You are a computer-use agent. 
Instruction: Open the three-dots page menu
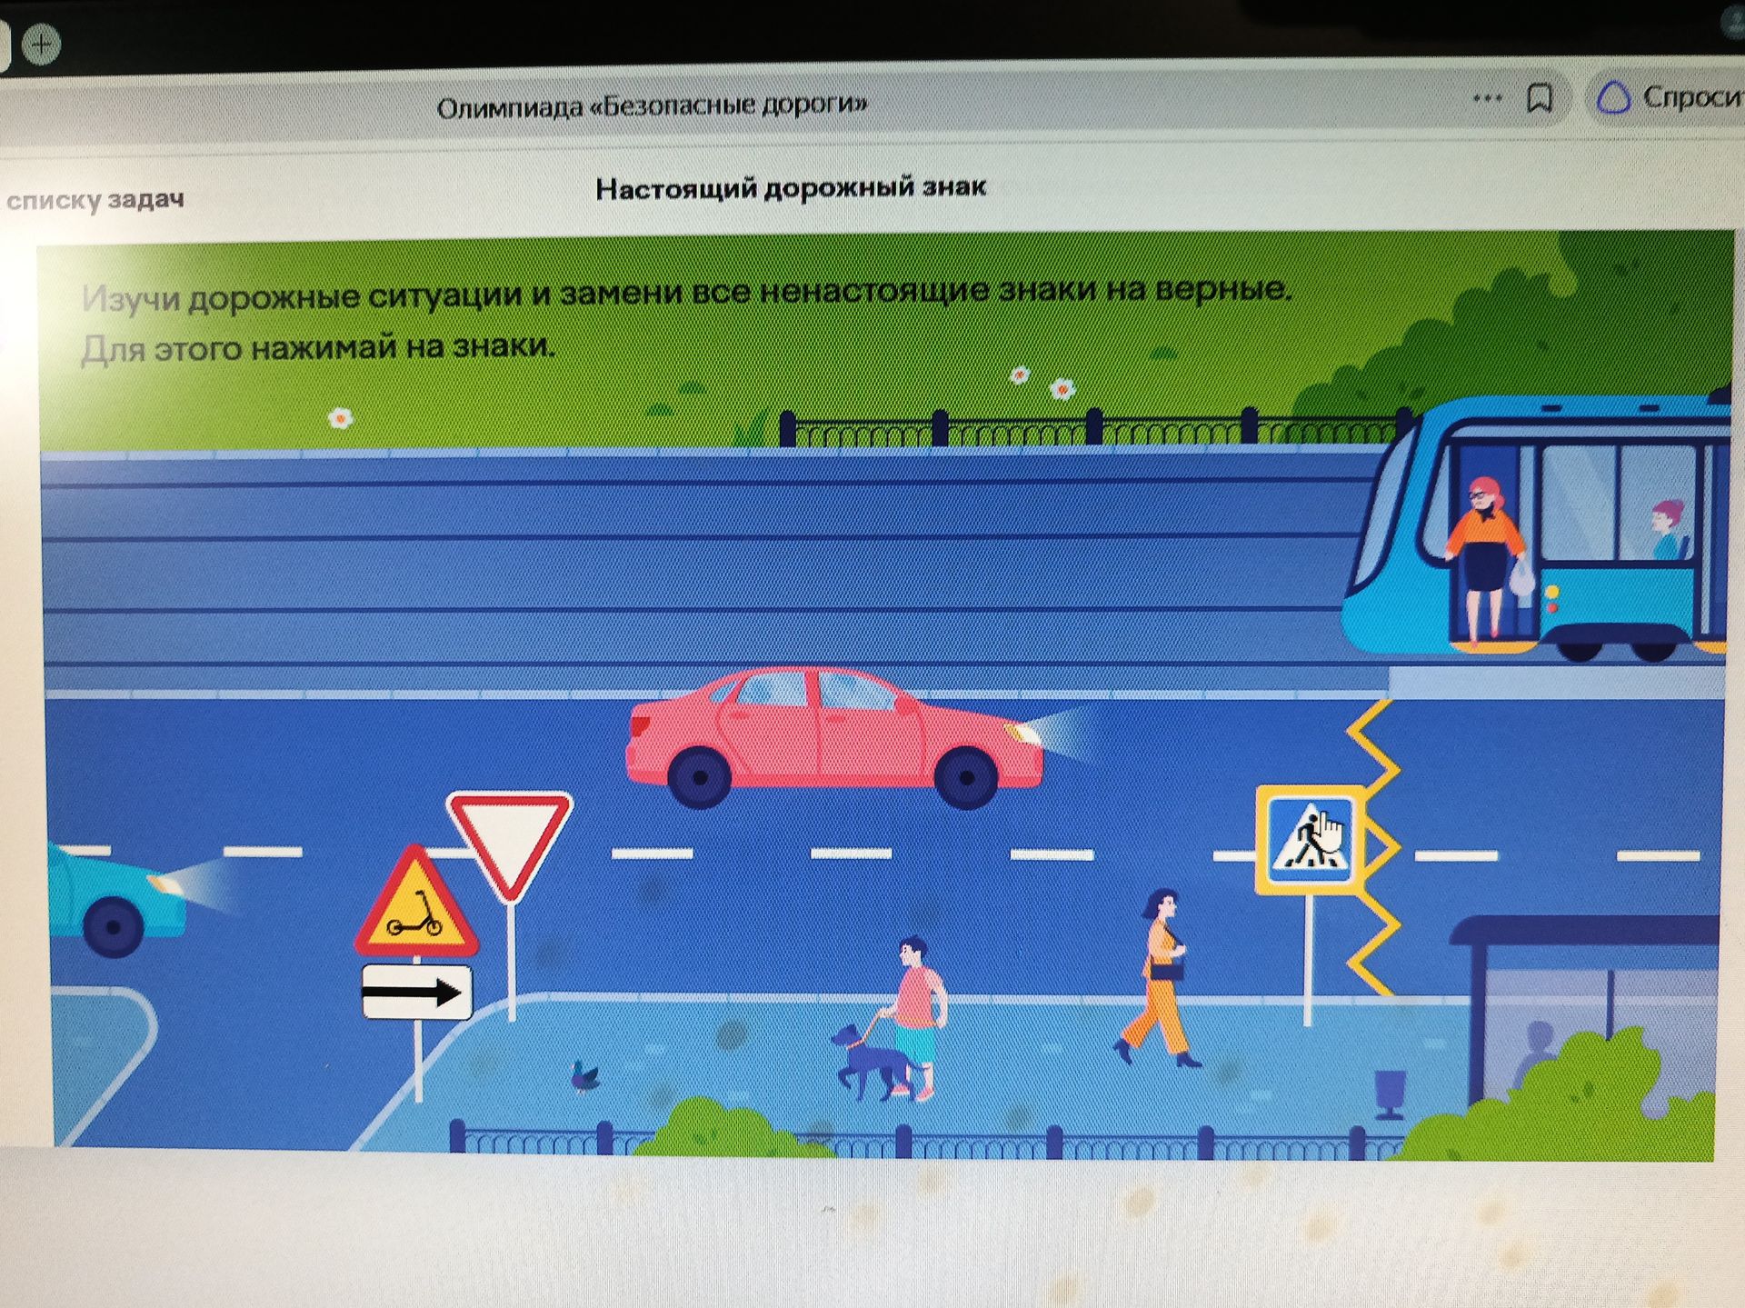(1487, 98)
